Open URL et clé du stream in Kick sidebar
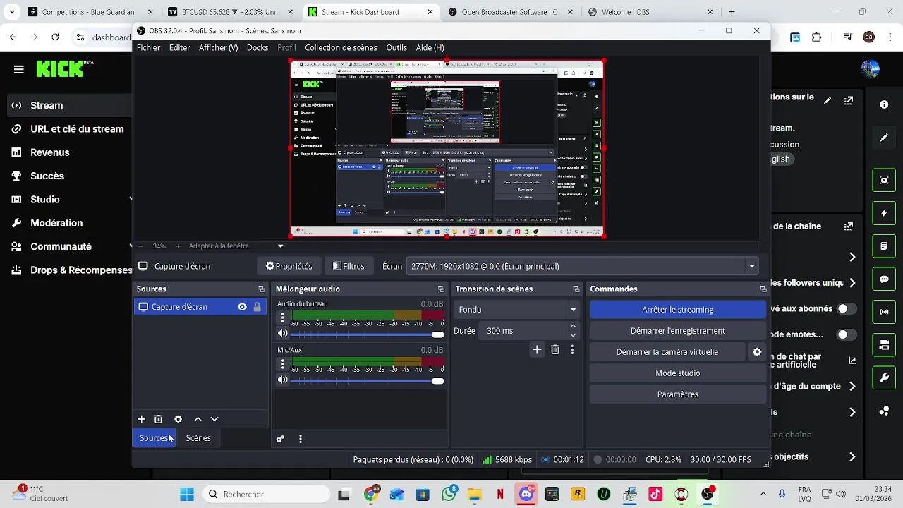Viewport: 903px width, 508px height. click(68, 129)
